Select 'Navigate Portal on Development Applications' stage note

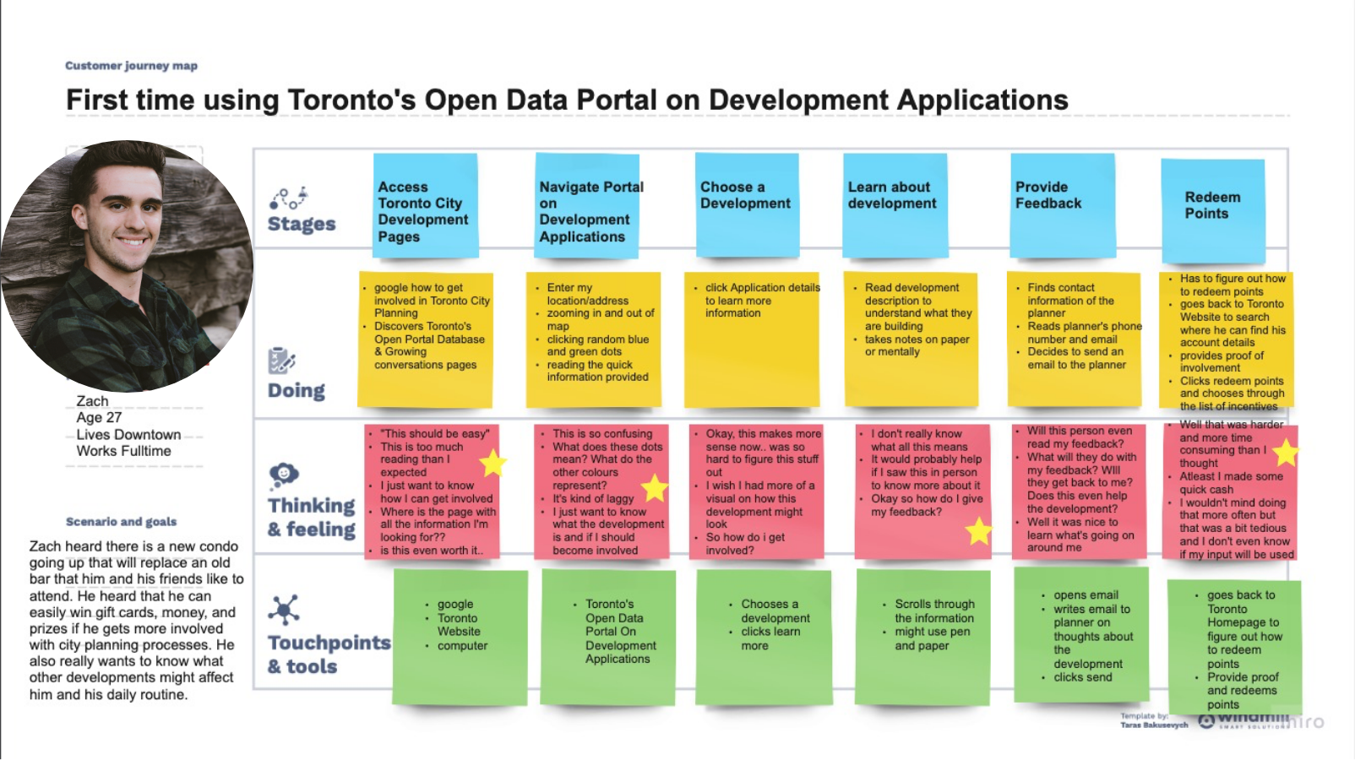pyautogui.click(x=587, y=205)
